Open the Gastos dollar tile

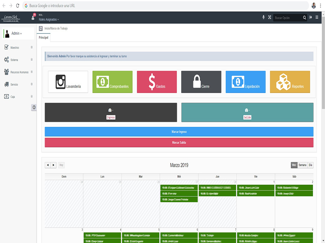click(157, 82)
